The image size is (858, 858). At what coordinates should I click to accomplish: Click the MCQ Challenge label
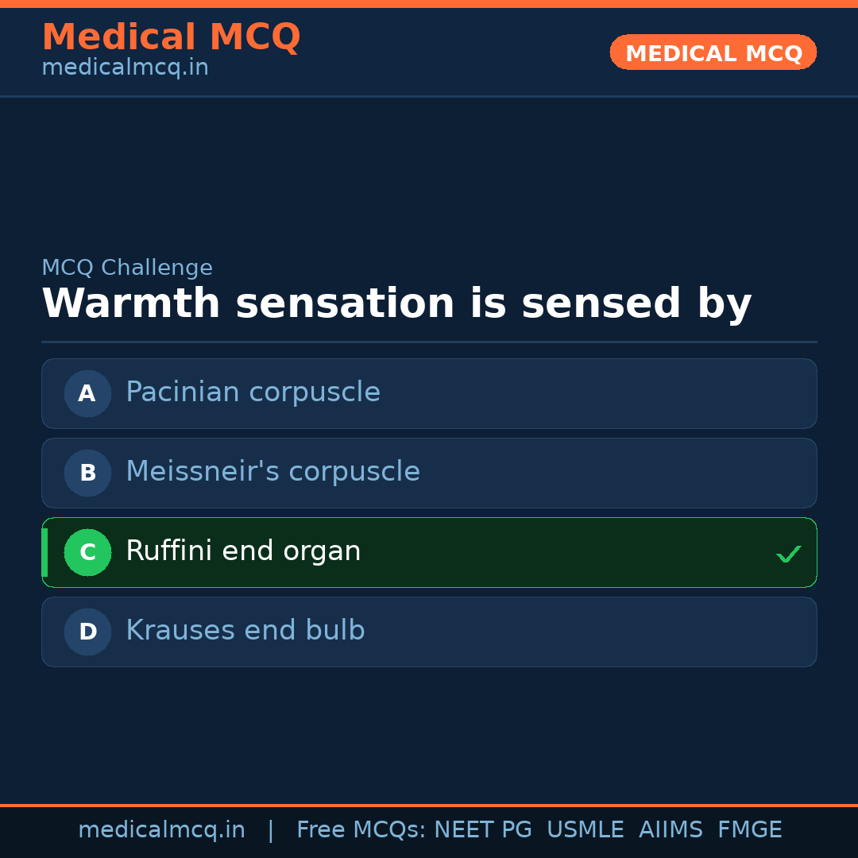click(x=127, y=269)
